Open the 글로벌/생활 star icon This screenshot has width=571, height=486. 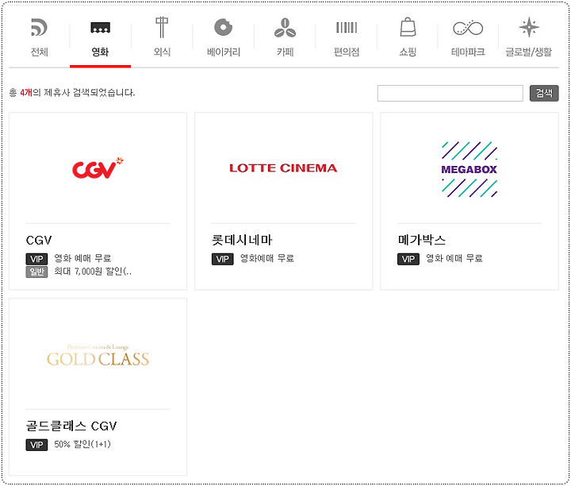tap(529, 27)
